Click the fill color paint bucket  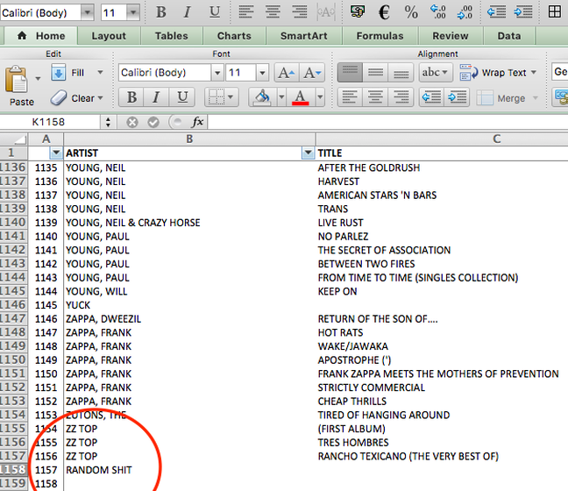[x=260, y=97]
